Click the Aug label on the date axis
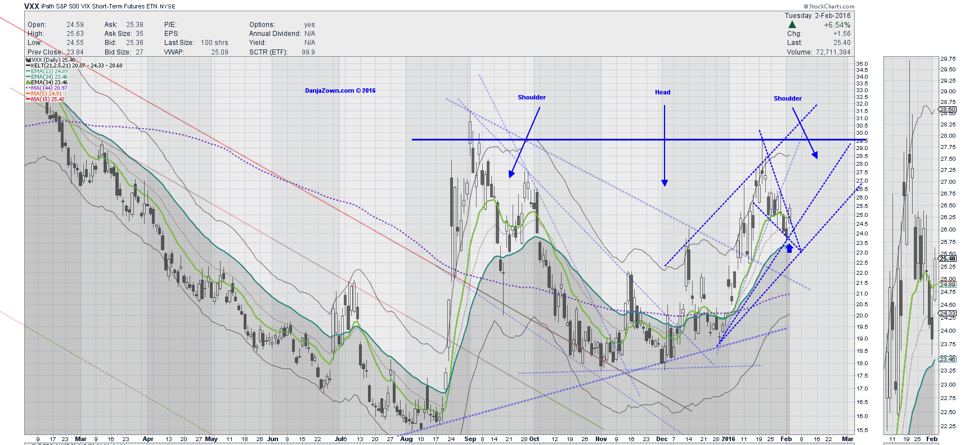Viewport: 965px width, 445px height. (x=406, y=439)
